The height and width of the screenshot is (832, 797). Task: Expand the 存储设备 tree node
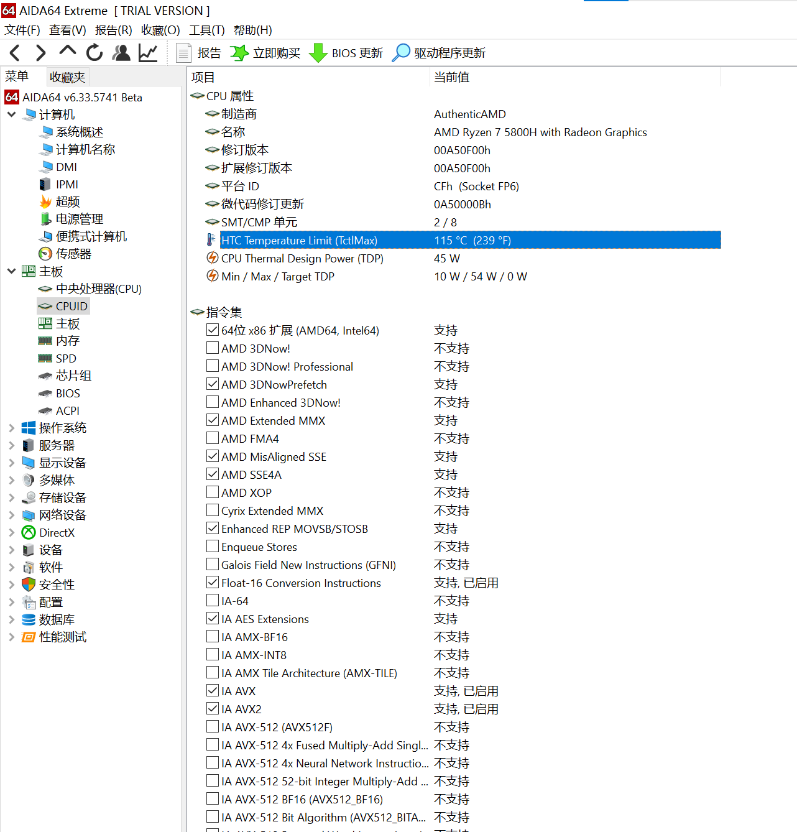click(x=11, y=497)
